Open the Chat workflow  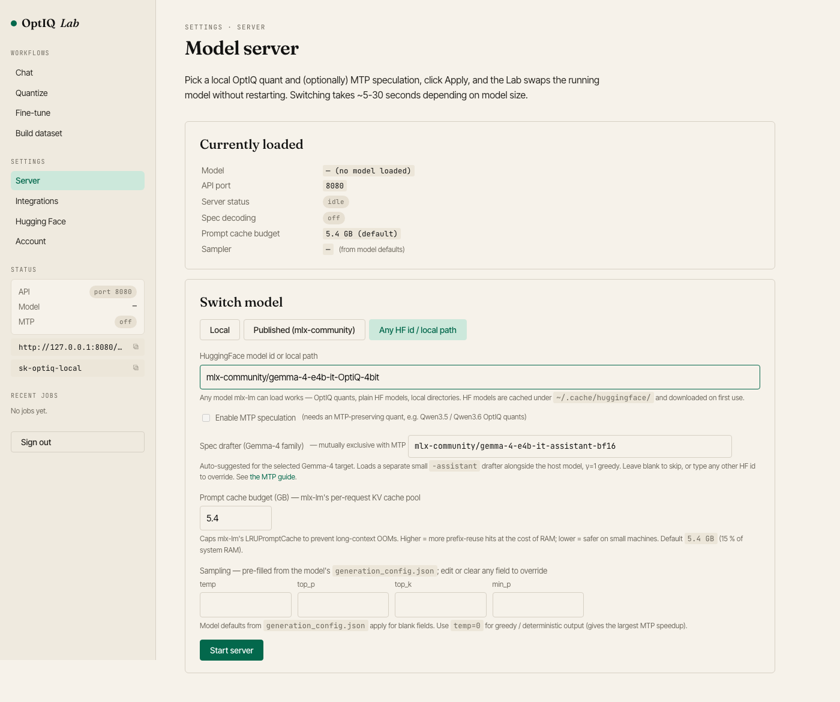77,73
